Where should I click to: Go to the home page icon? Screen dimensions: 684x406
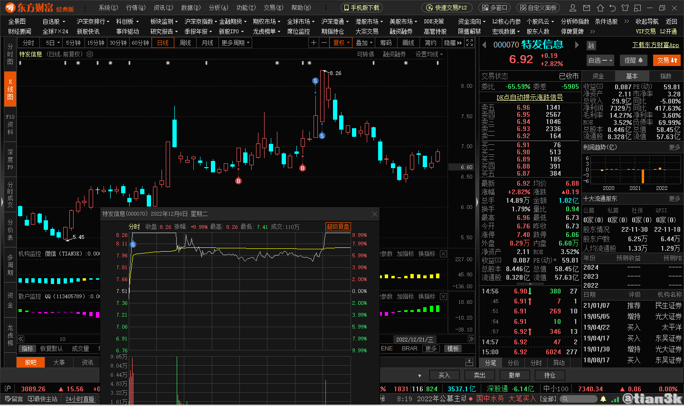click(x=600, y=8)
